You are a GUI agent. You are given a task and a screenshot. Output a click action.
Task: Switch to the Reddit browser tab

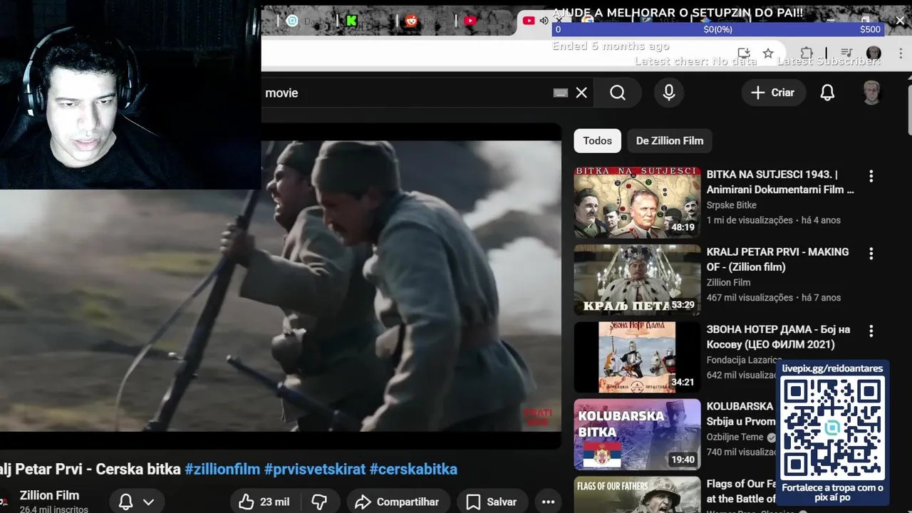411,21
